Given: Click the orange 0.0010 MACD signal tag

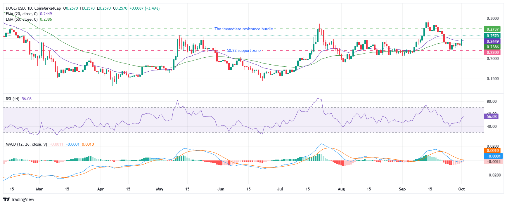Looking at the screenshot, I should coord(492,151).
